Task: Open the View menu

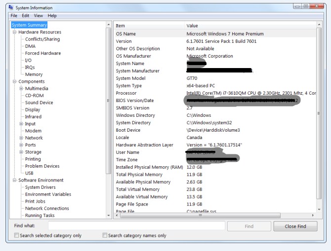Action: tap(39, 16)
